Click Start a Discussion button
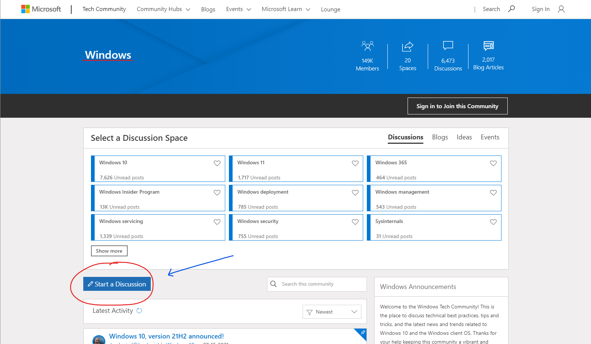Screen dimensions: 591x344 coord(117,284)
